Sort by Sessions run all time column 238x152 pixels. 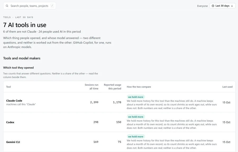point(91,87)
